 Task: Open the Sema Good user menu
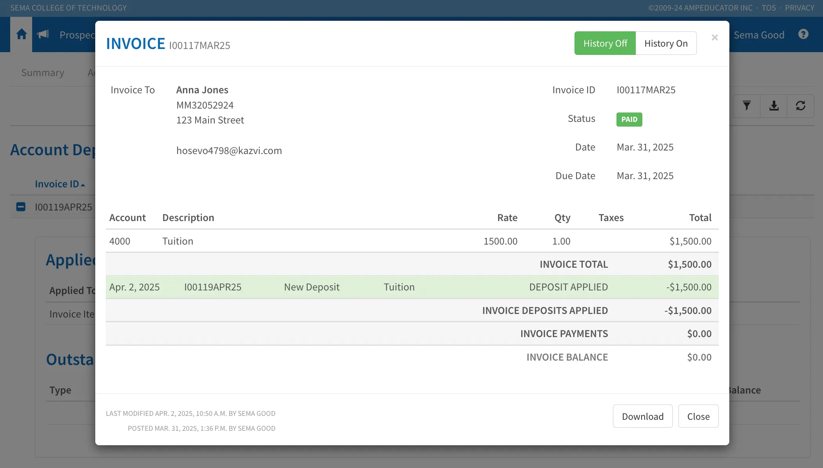point(759,35)
